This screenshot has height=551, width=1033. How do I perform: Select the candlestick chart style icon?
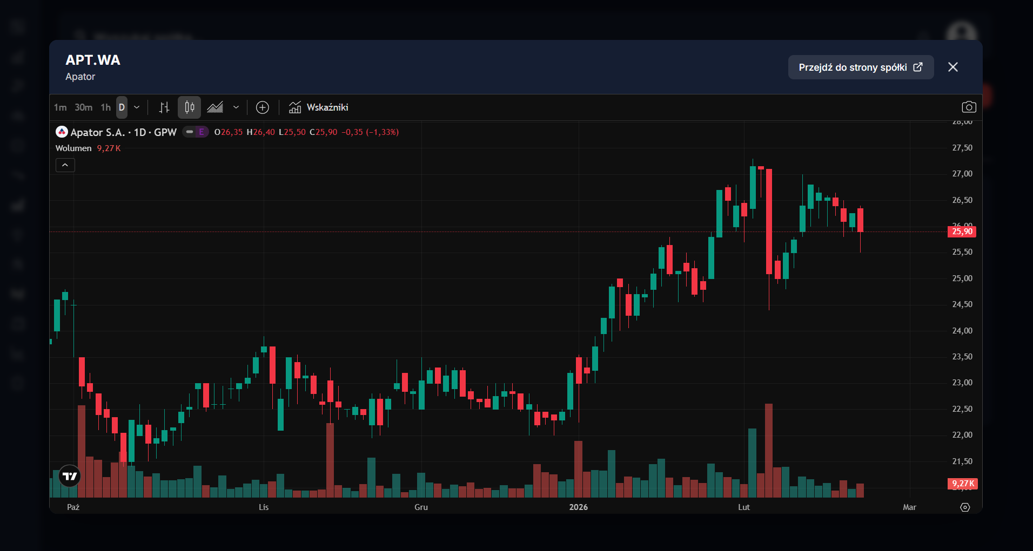point(189,107)
